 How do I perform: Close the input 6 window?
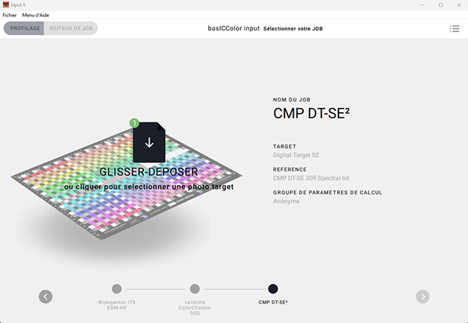tap(459, 5)
